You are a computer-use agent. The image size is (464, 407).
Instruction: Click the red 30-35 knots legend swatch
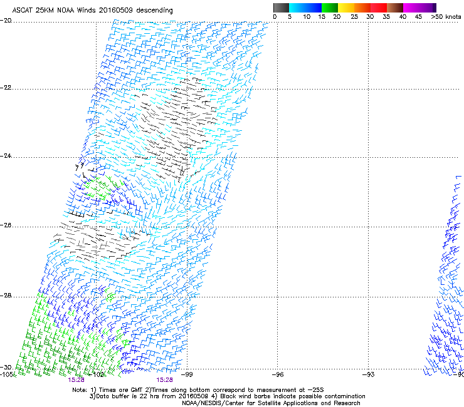point(379,8)
